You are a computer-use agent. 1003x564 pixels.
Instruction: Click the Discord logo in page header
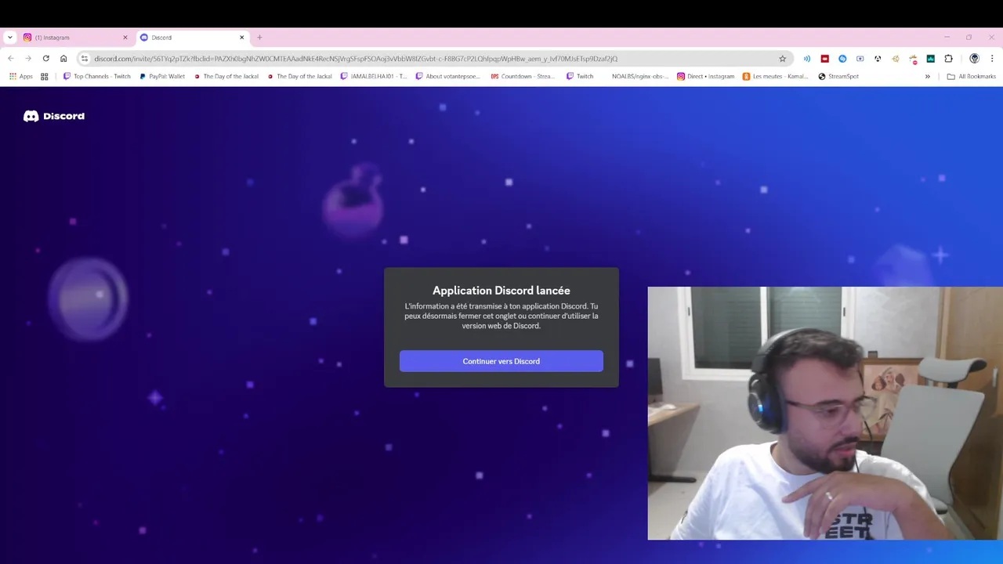tap(54, 116)
